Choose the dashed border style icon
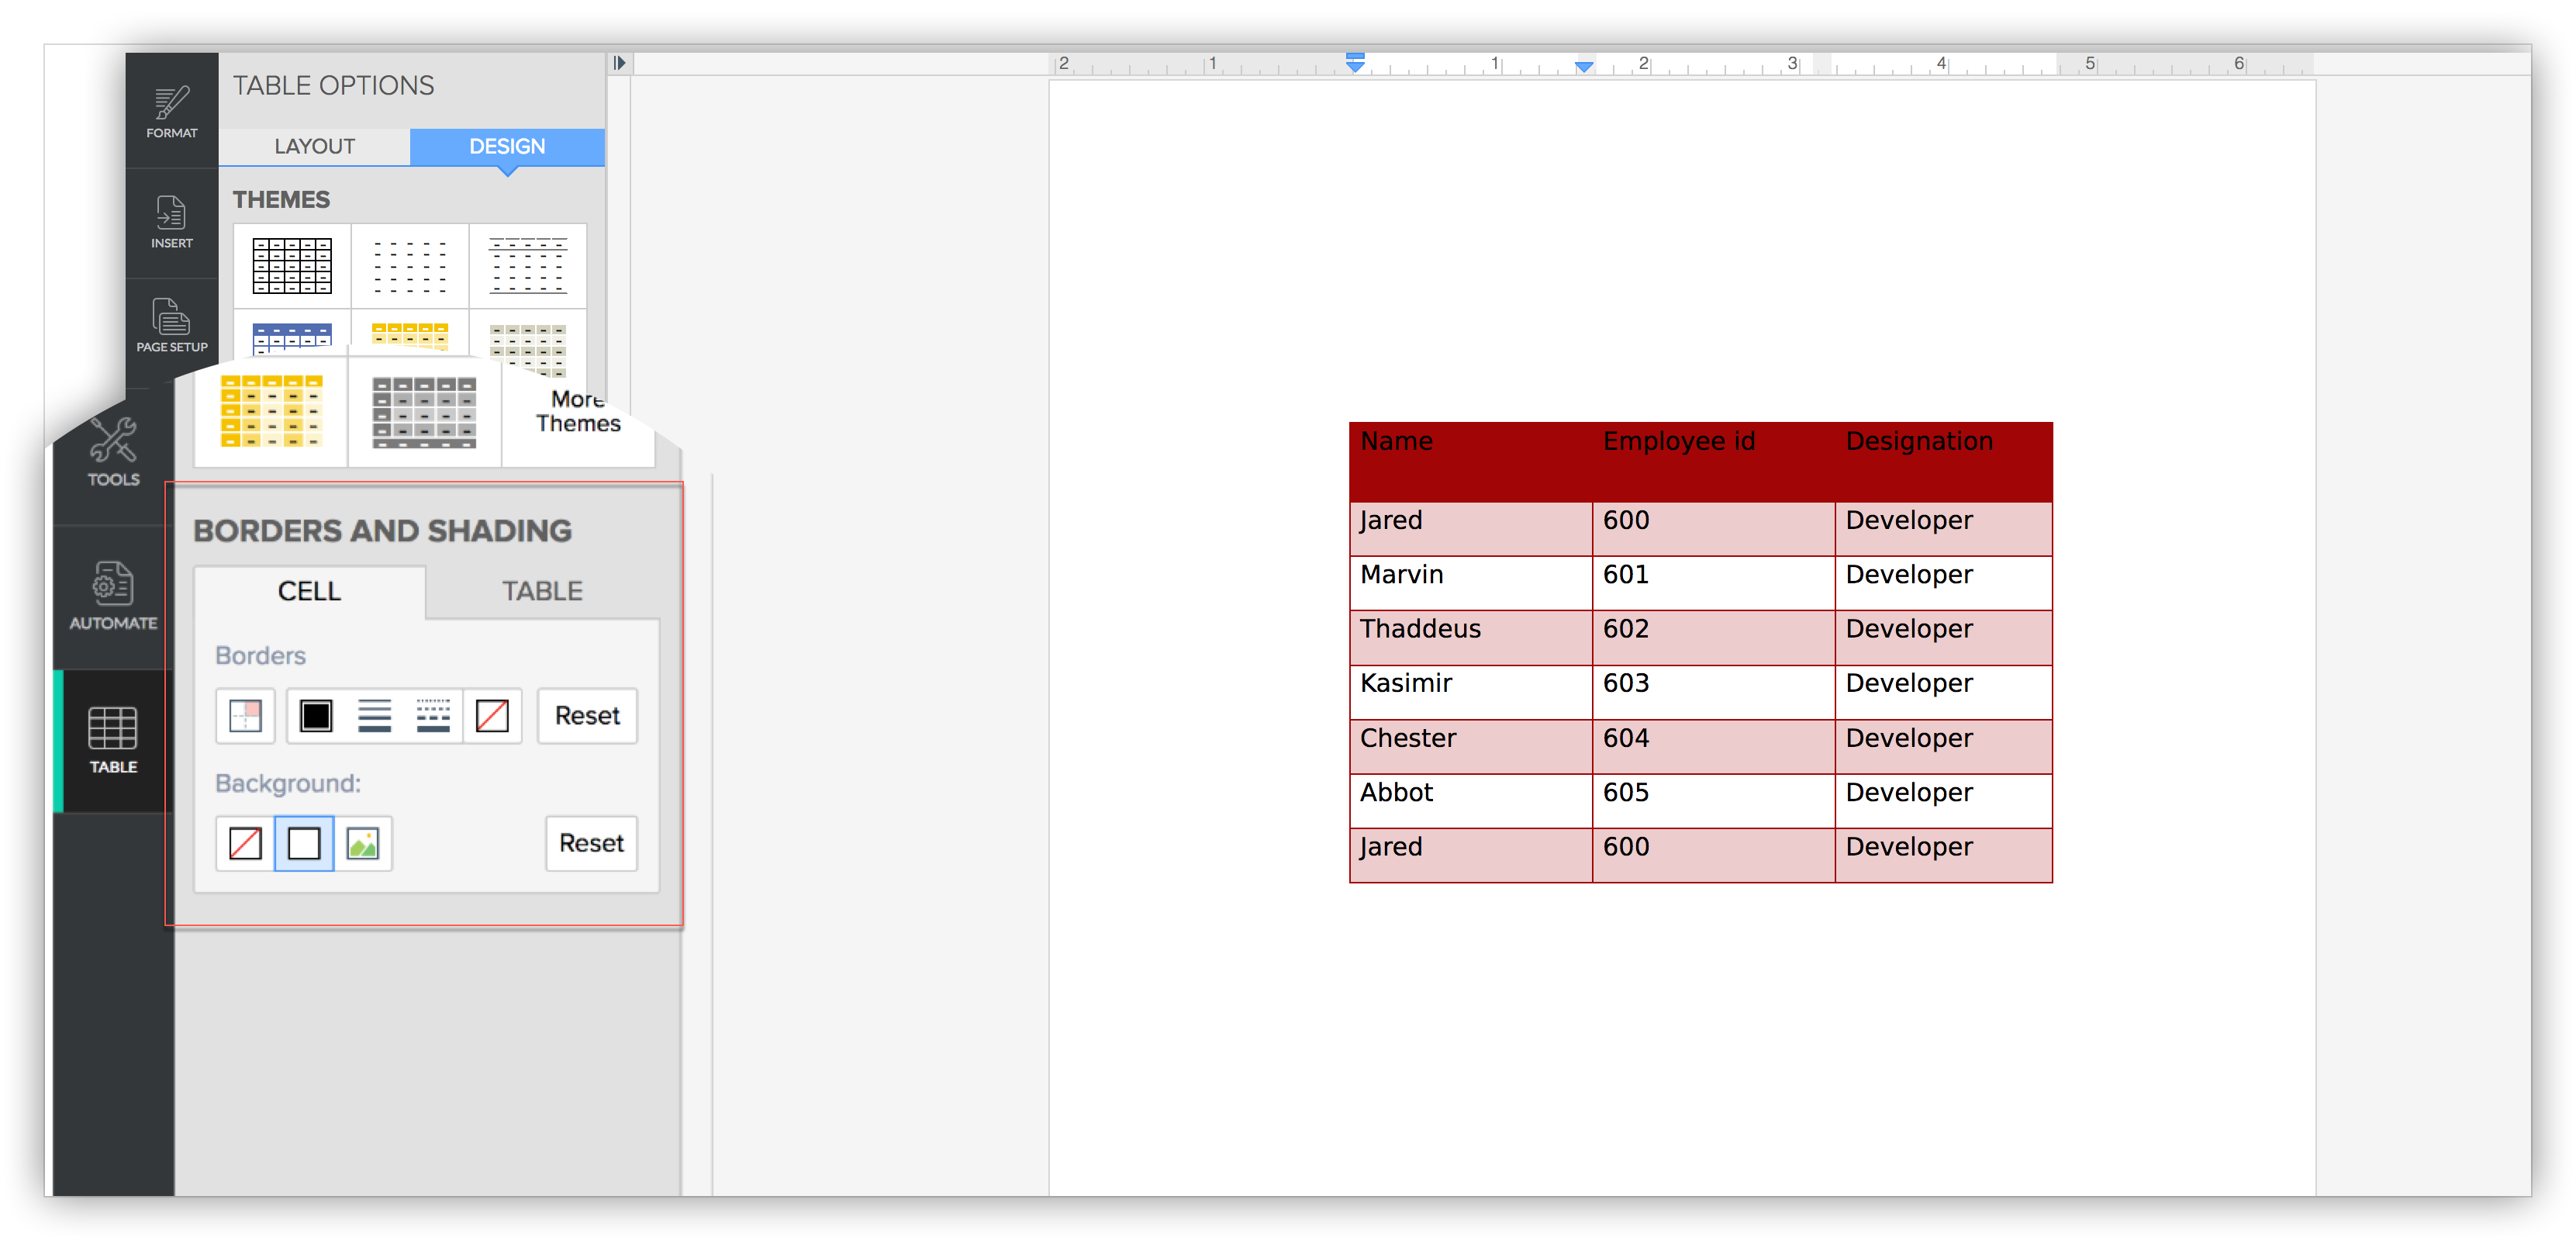Screen dimensions: 2576x1241 (433, 716)
